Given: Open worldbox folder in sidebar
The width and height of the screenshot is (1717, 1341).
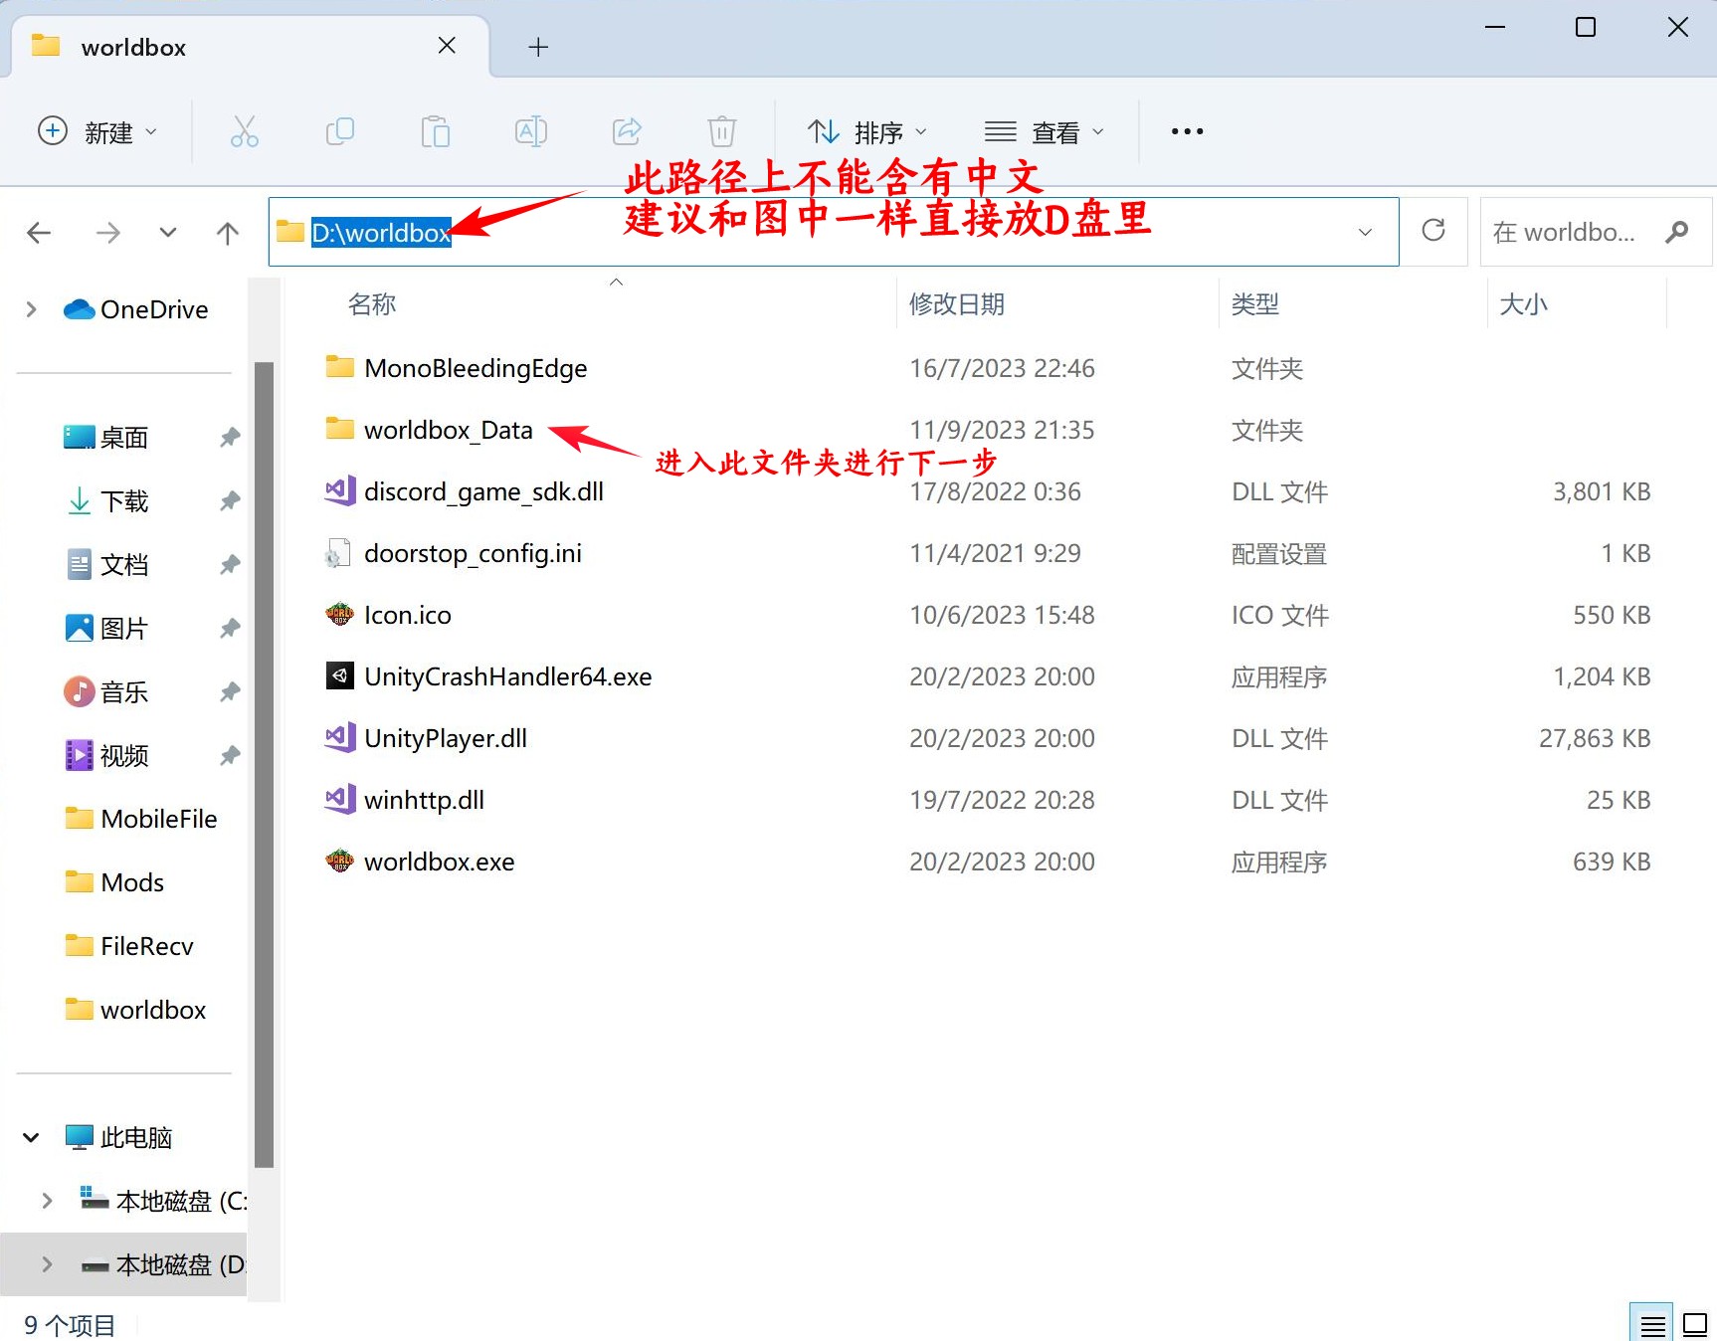Looking at the screenshot, I should (x=134, y=1010).
